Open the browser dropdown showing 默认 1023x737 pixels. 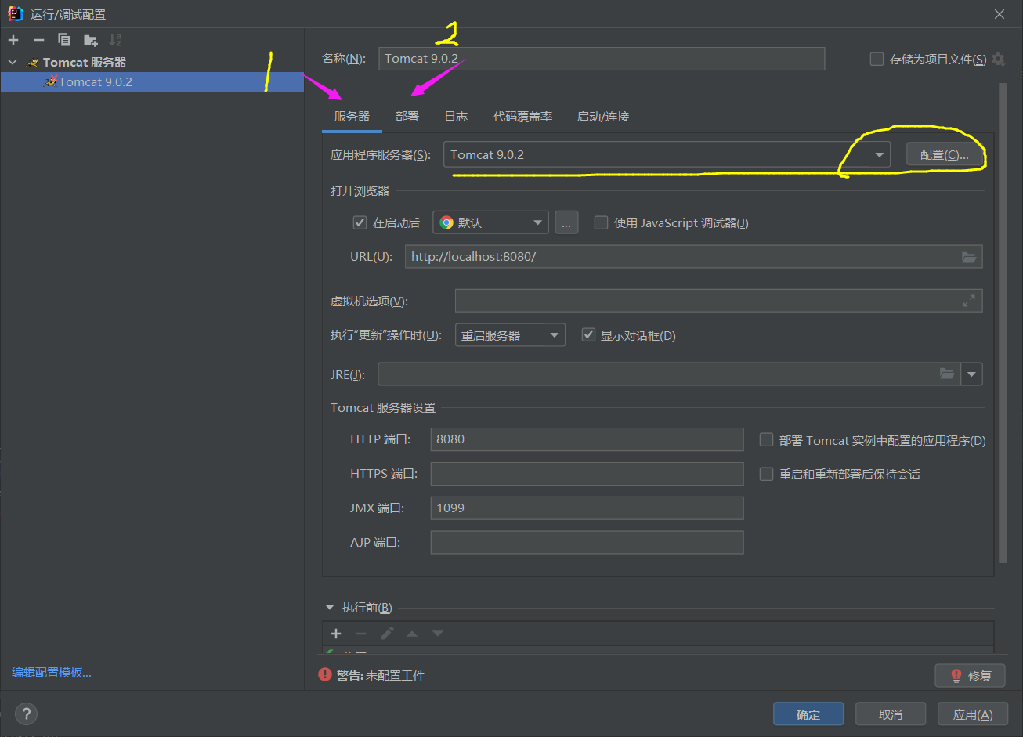point(490,222)
